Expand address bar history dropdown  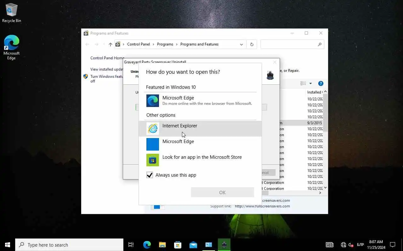241,44
